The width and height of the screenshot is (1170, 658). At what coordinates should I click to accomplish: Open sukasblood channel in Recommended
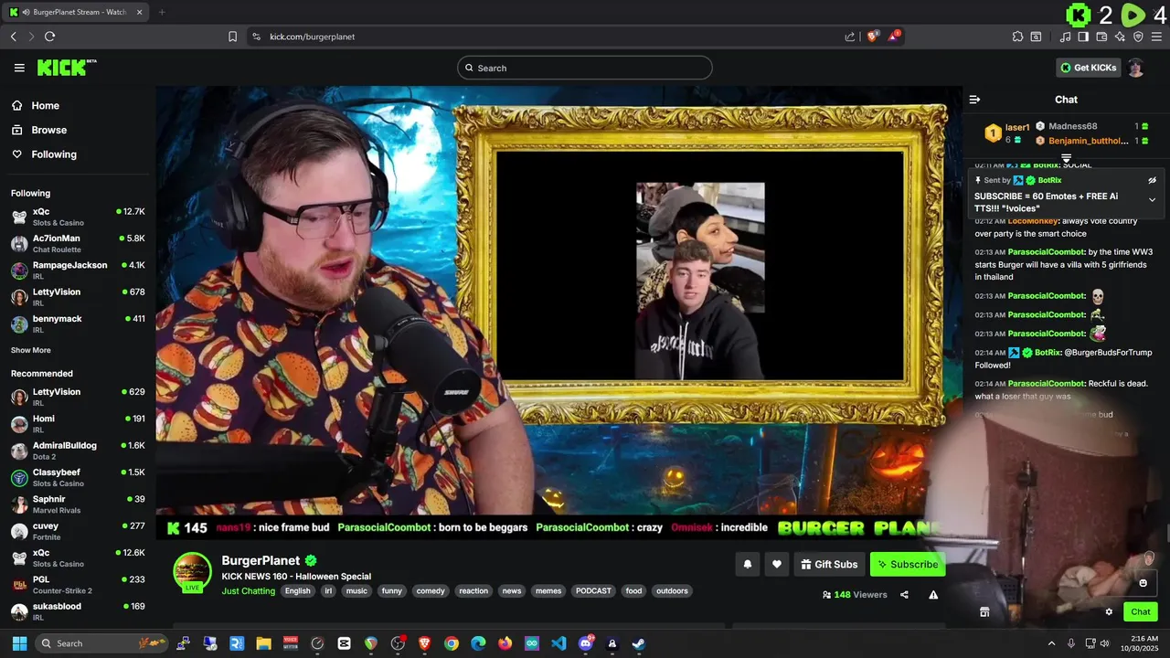[78, 611]
